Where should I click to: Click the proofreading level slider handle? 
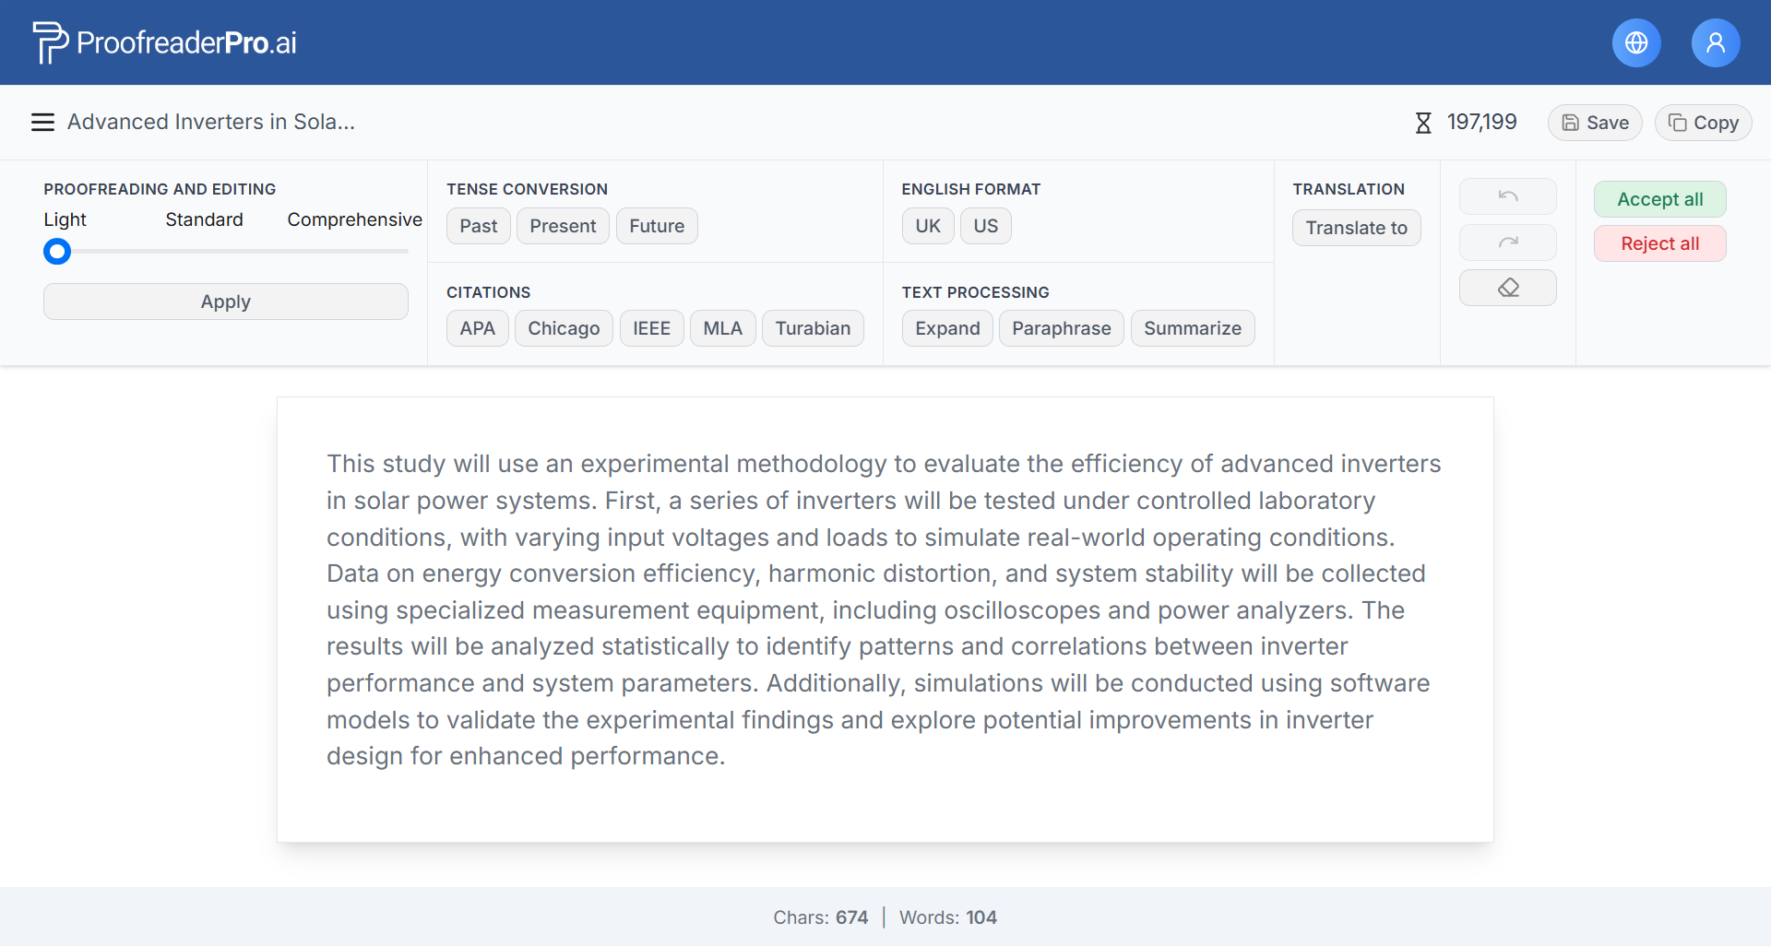coord(57,251)
